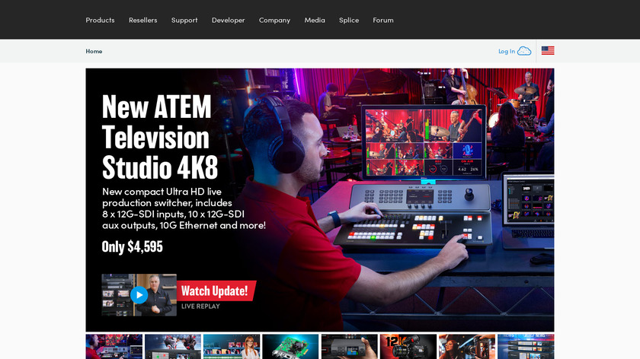640x359 pixels.
Task: Click the Log In link
Action: click(x=507, y=51)
